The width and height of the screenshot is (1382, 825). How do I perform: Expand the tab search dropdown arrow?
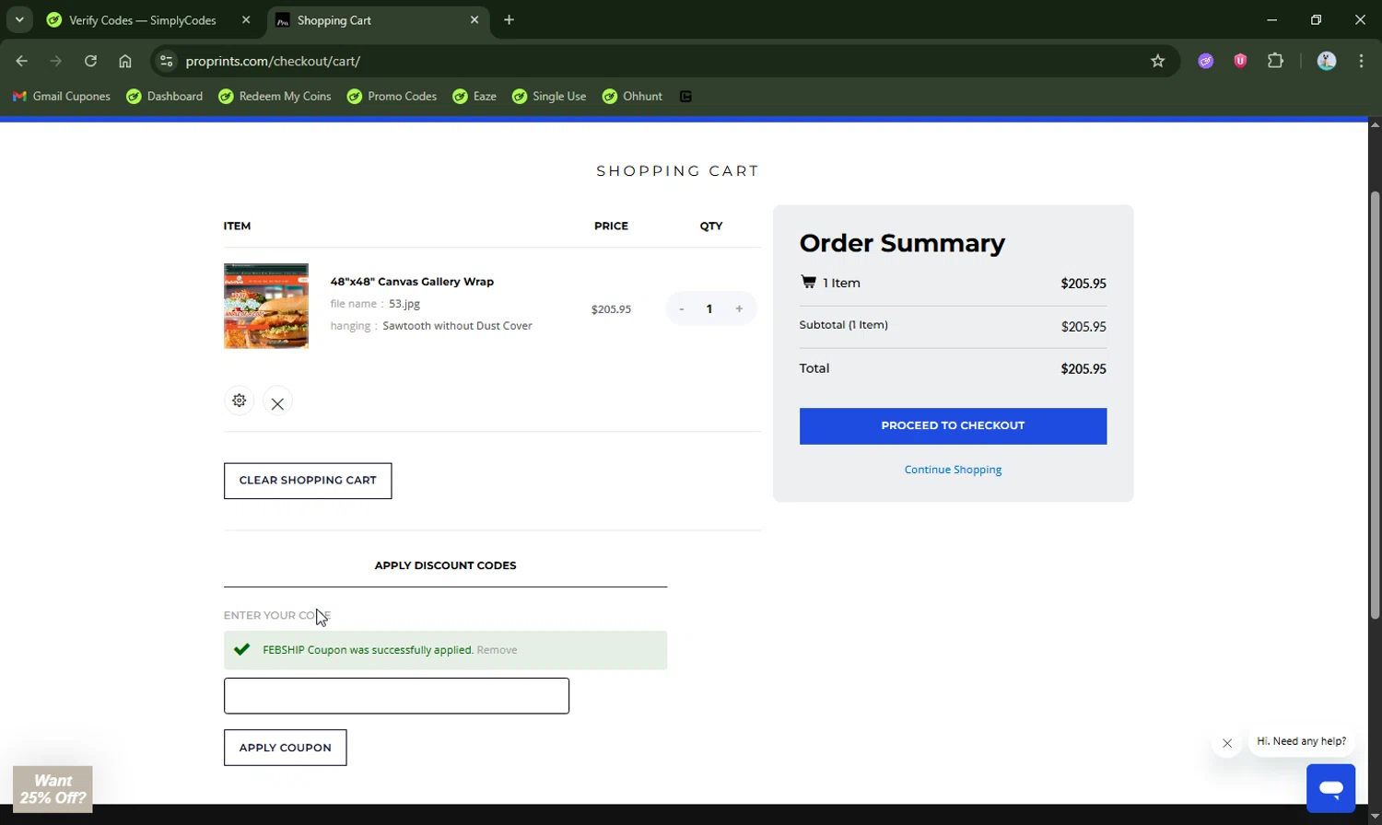[19, 19]
